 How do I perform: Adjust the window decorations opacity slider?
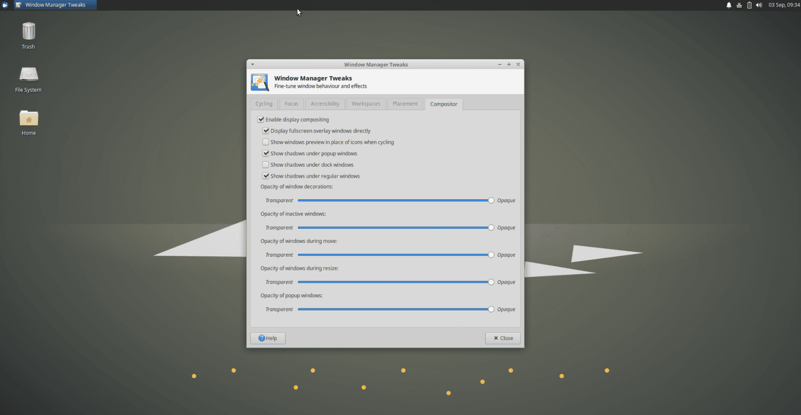tap(395, 200)
